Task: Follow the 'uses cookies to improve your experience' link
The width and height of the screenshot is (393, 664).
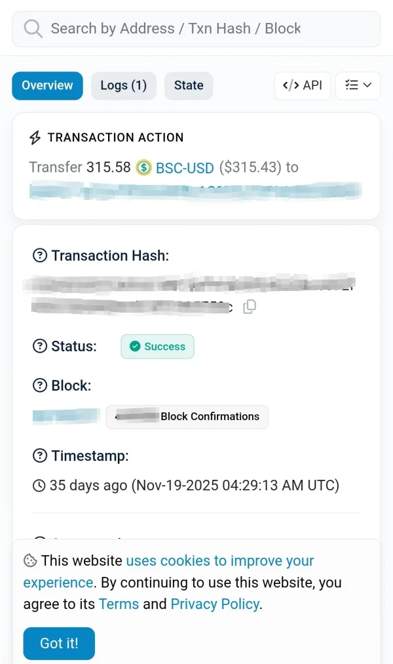Action: [x=219, y=561]
